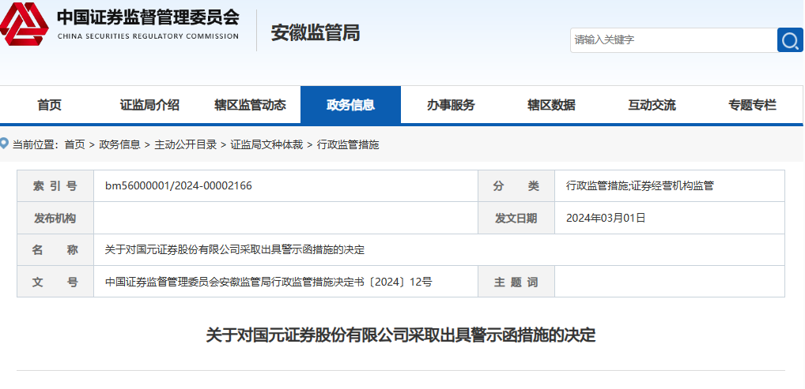Viewport: 805px width, 389px height.
Task: Open the 互动交流 navigation tab
Action: [x=652, y=105]
